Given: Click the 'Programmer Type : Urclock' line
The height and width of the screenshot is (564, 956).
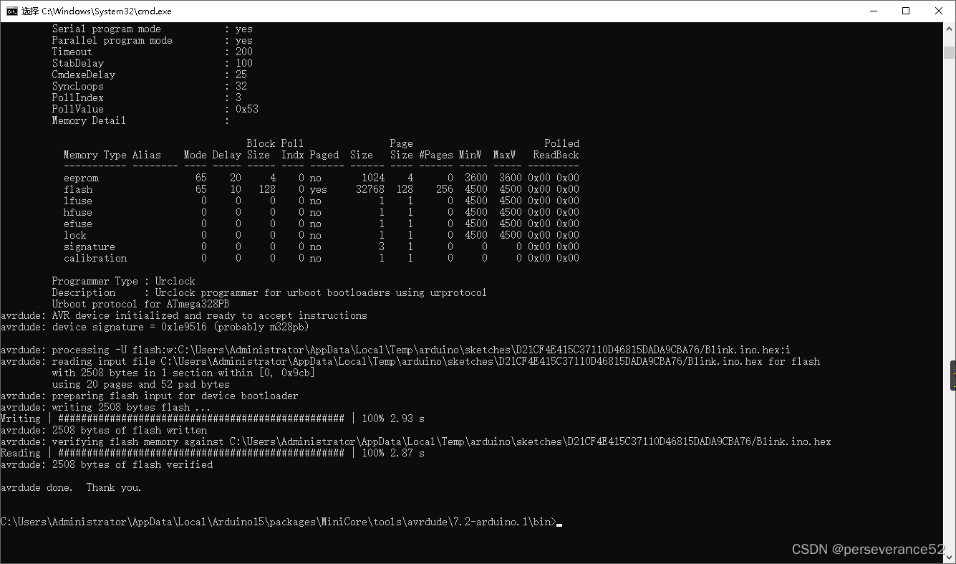Looking at the screenshot, I should [x=123, y=281].
